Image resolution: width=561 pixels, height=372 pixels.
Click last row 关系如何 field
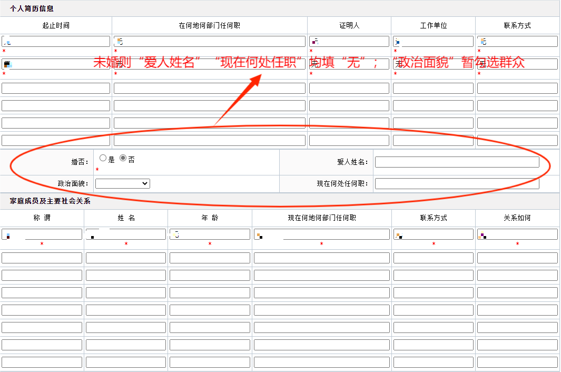517,363
